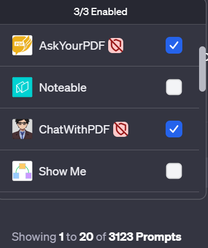Click the AskYourPDF orange plugin logo
The height and width of the screenshot is (248, 208).
coord(22,45)
